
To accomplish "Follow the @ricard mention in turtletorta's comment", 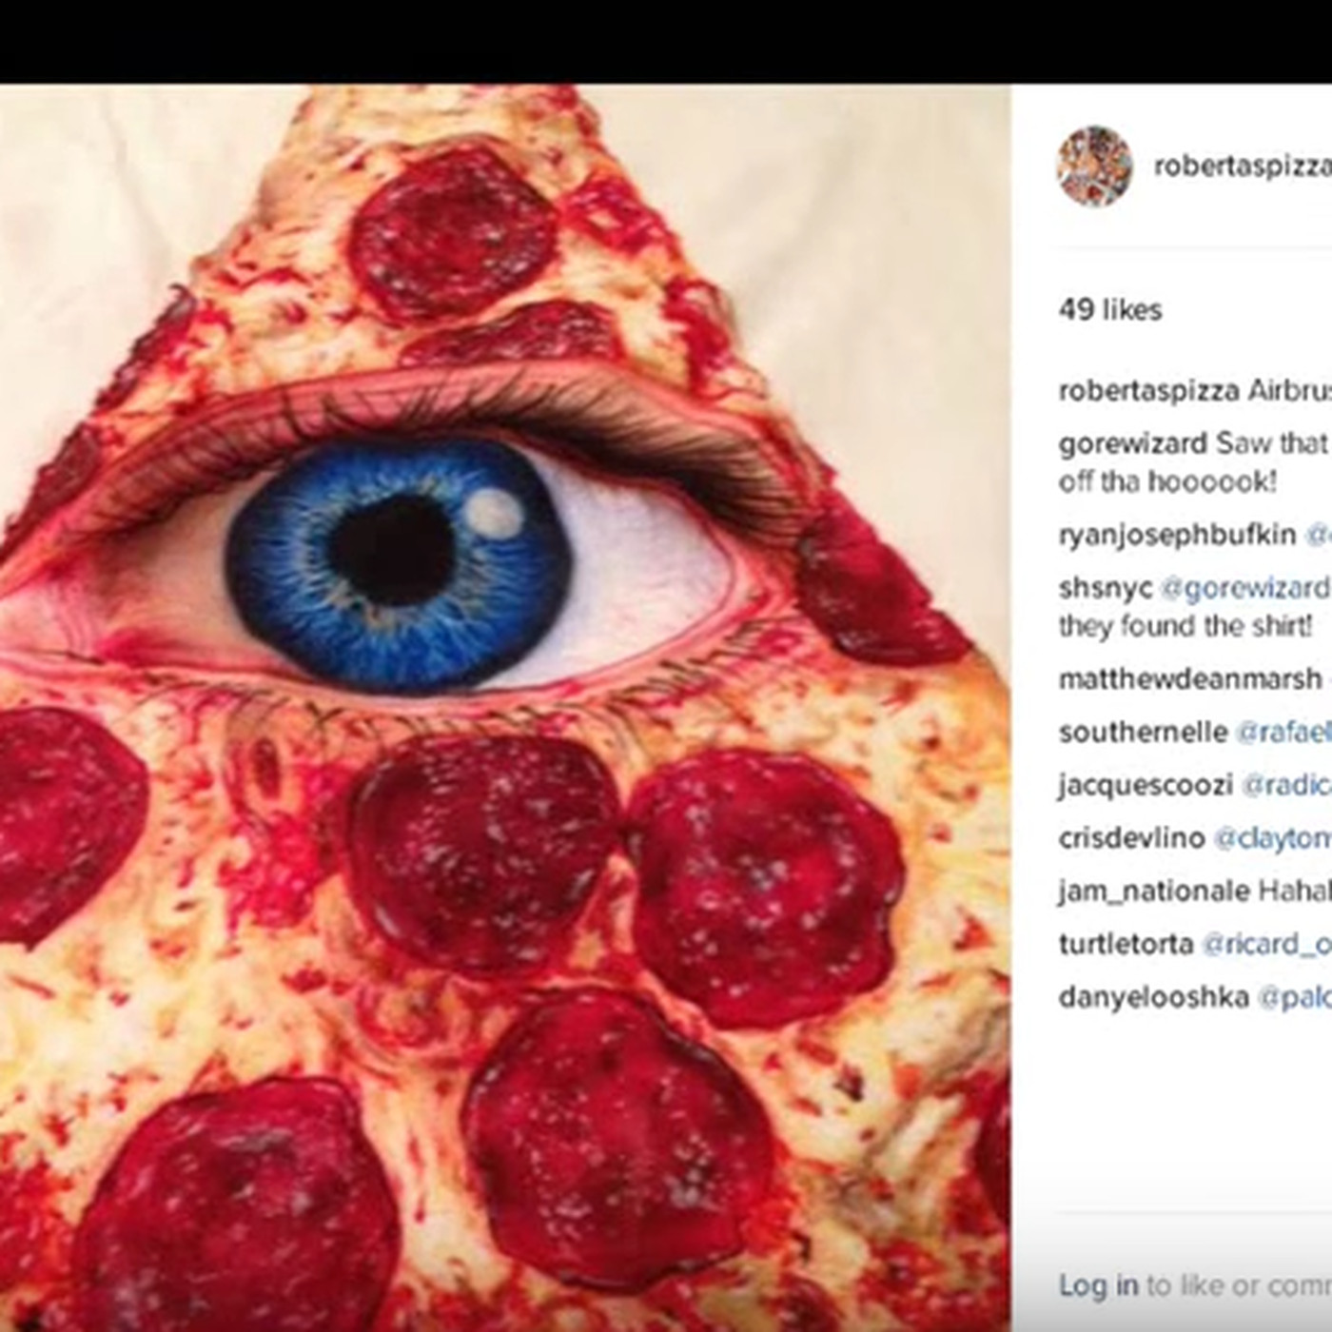I will tap(1267, 944).
